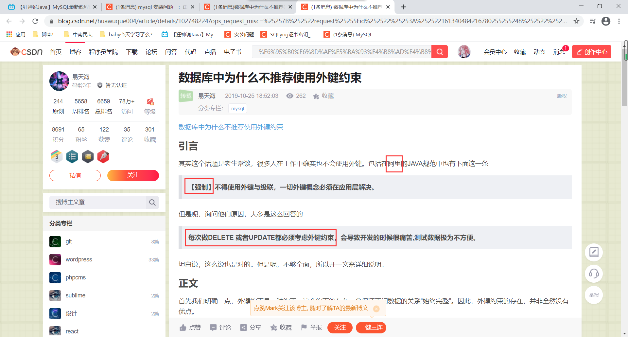
Task: Click the CSDN header search input
Action: (x=341, y=52)
